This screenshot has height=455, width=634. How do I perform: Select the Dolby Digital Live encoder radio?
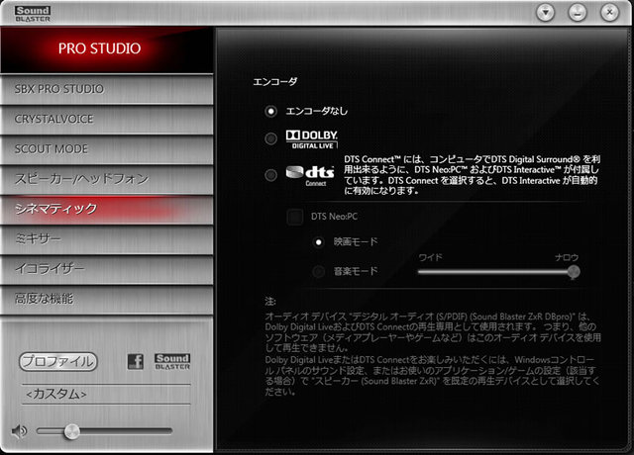pos(270,138)
